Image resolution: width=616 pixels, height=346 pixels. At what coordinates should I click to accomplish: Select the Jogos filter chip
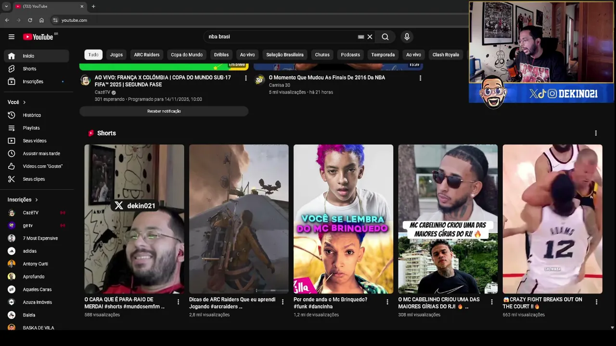click(116, 55)
